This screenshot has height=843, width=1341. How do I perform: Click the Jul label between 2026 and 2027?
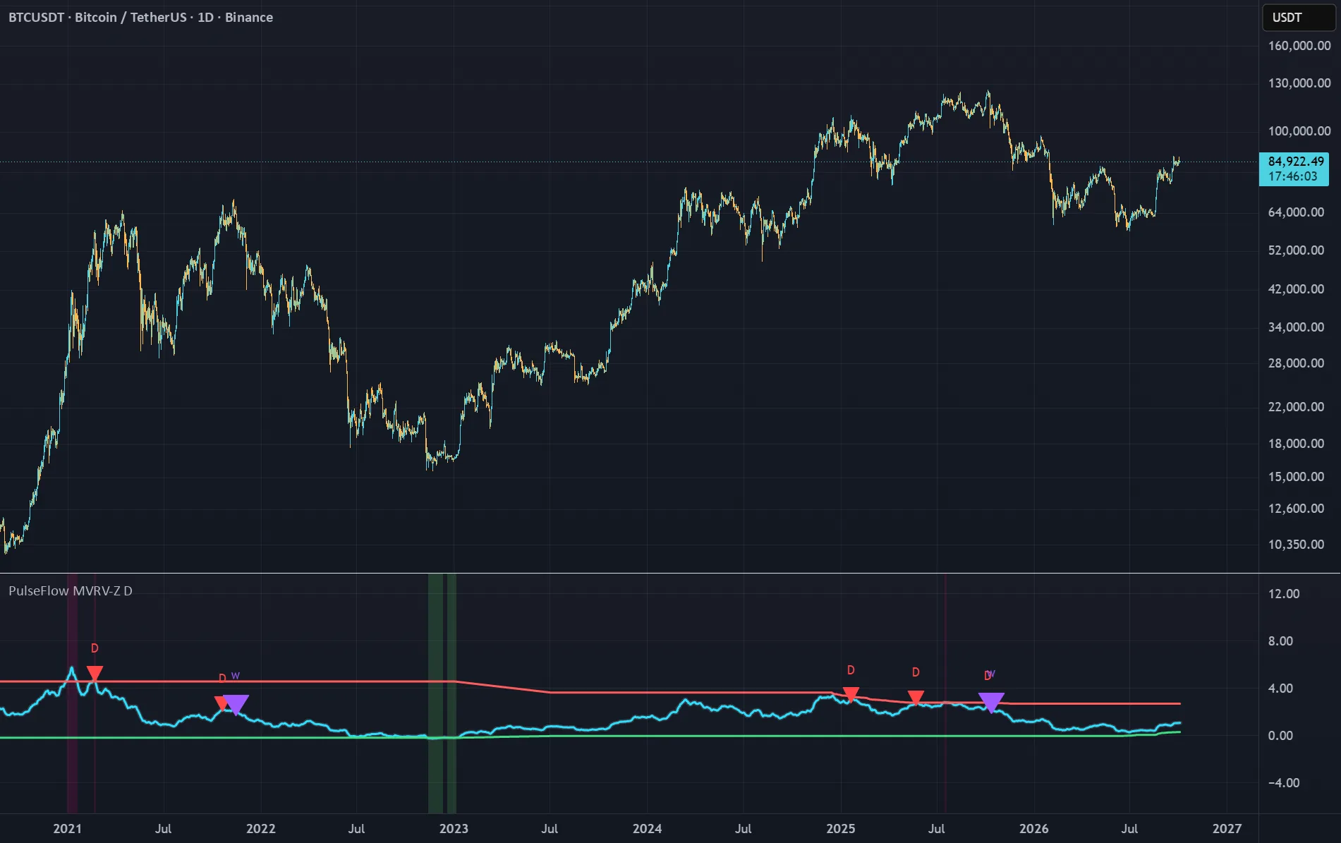[1129, 829]
